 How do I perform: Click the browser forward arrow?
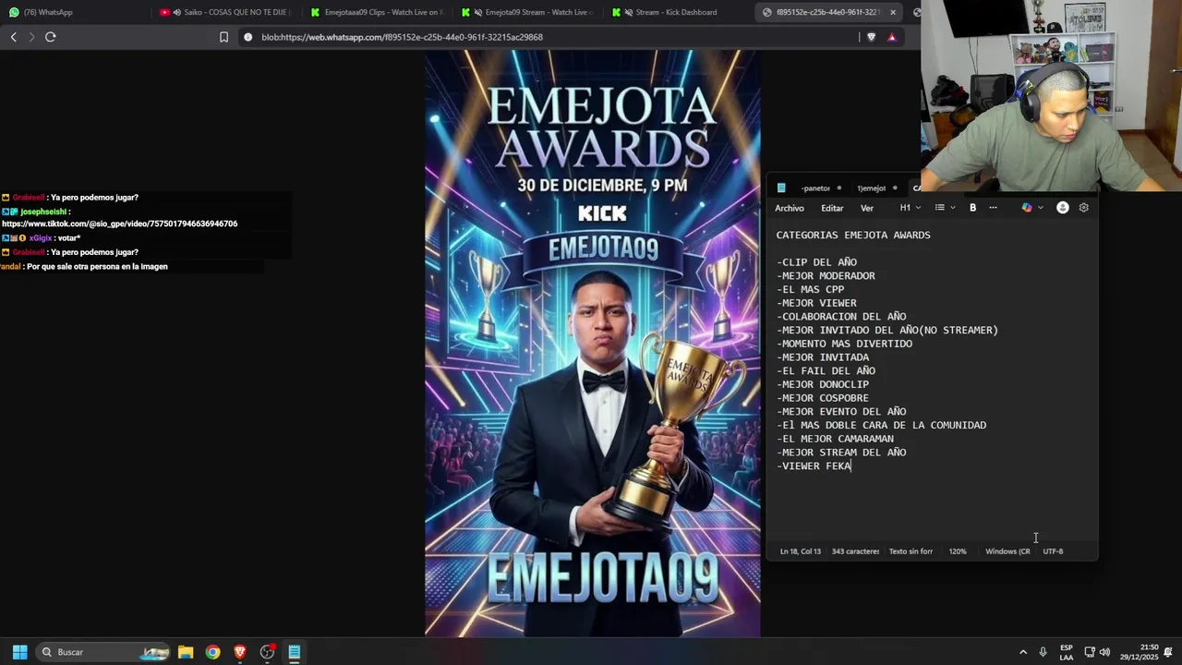[31, 37]
